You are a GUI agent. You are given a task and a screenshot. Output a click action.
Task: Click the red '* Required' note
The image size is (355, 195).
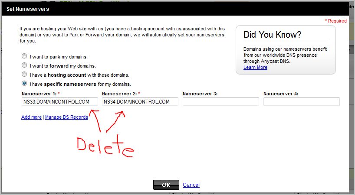coord(335,21)
